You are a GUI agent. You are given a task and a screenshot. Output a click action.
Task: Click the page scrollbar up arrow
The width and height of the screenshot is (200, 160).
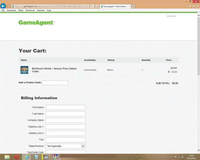[x=198, y=15]
